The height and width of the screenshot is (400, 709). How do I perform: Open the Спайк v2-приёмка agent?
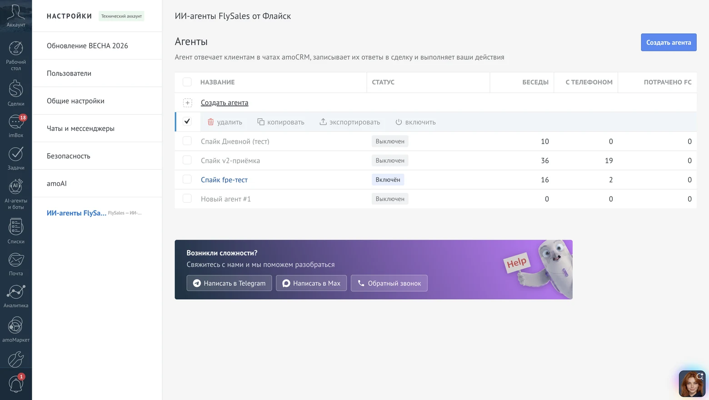tap(230, 160)
